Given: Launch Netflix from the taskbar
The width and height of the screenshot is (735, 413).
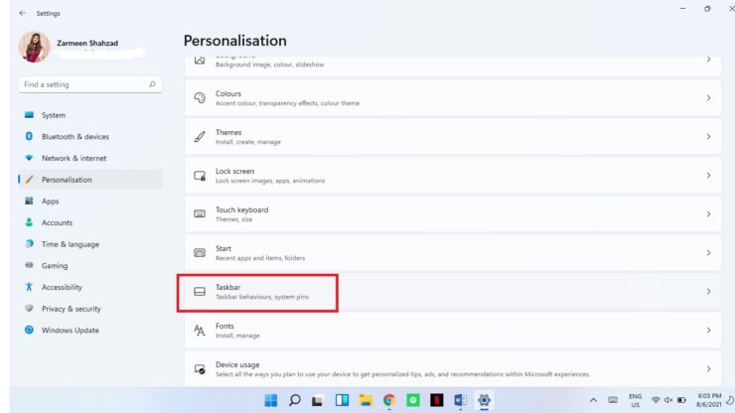Looking at the screenshot, I should pyautogui.click(x=436, y=400).
